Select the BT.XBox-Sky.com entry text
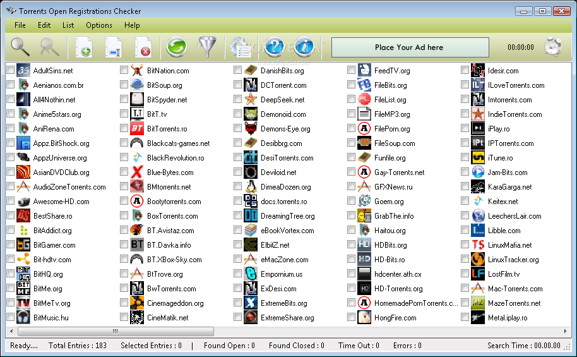 pyautogui.click(x=174, y=260)
